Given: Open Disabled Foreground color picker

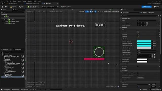Looking at the screenshot, I should [144, 48].
